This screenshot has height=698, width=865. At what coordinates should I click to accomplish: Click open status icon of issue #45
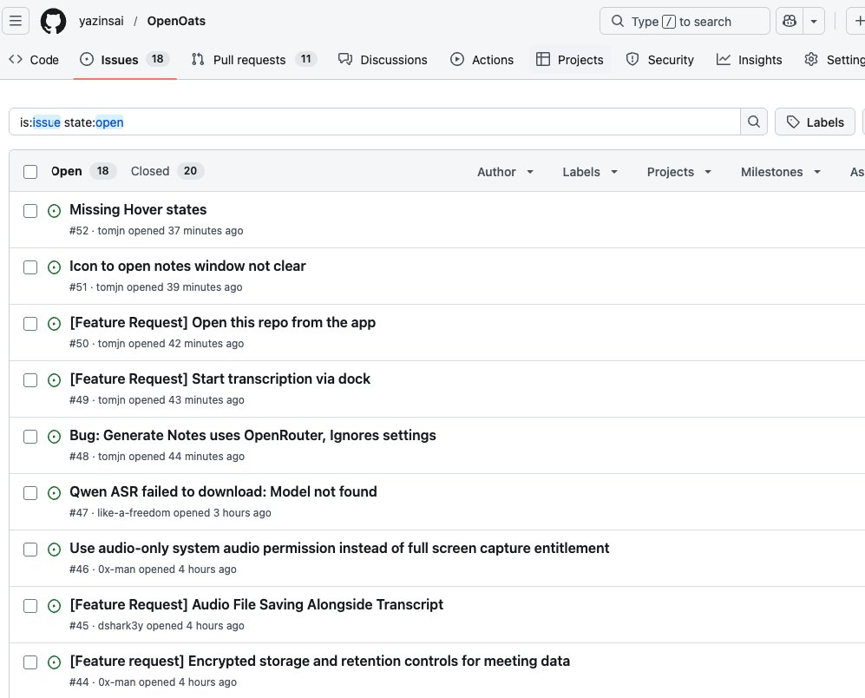point(54,606)
